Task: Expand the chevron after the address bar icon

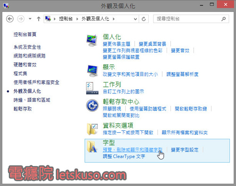Action: click(x=55, y=19)
